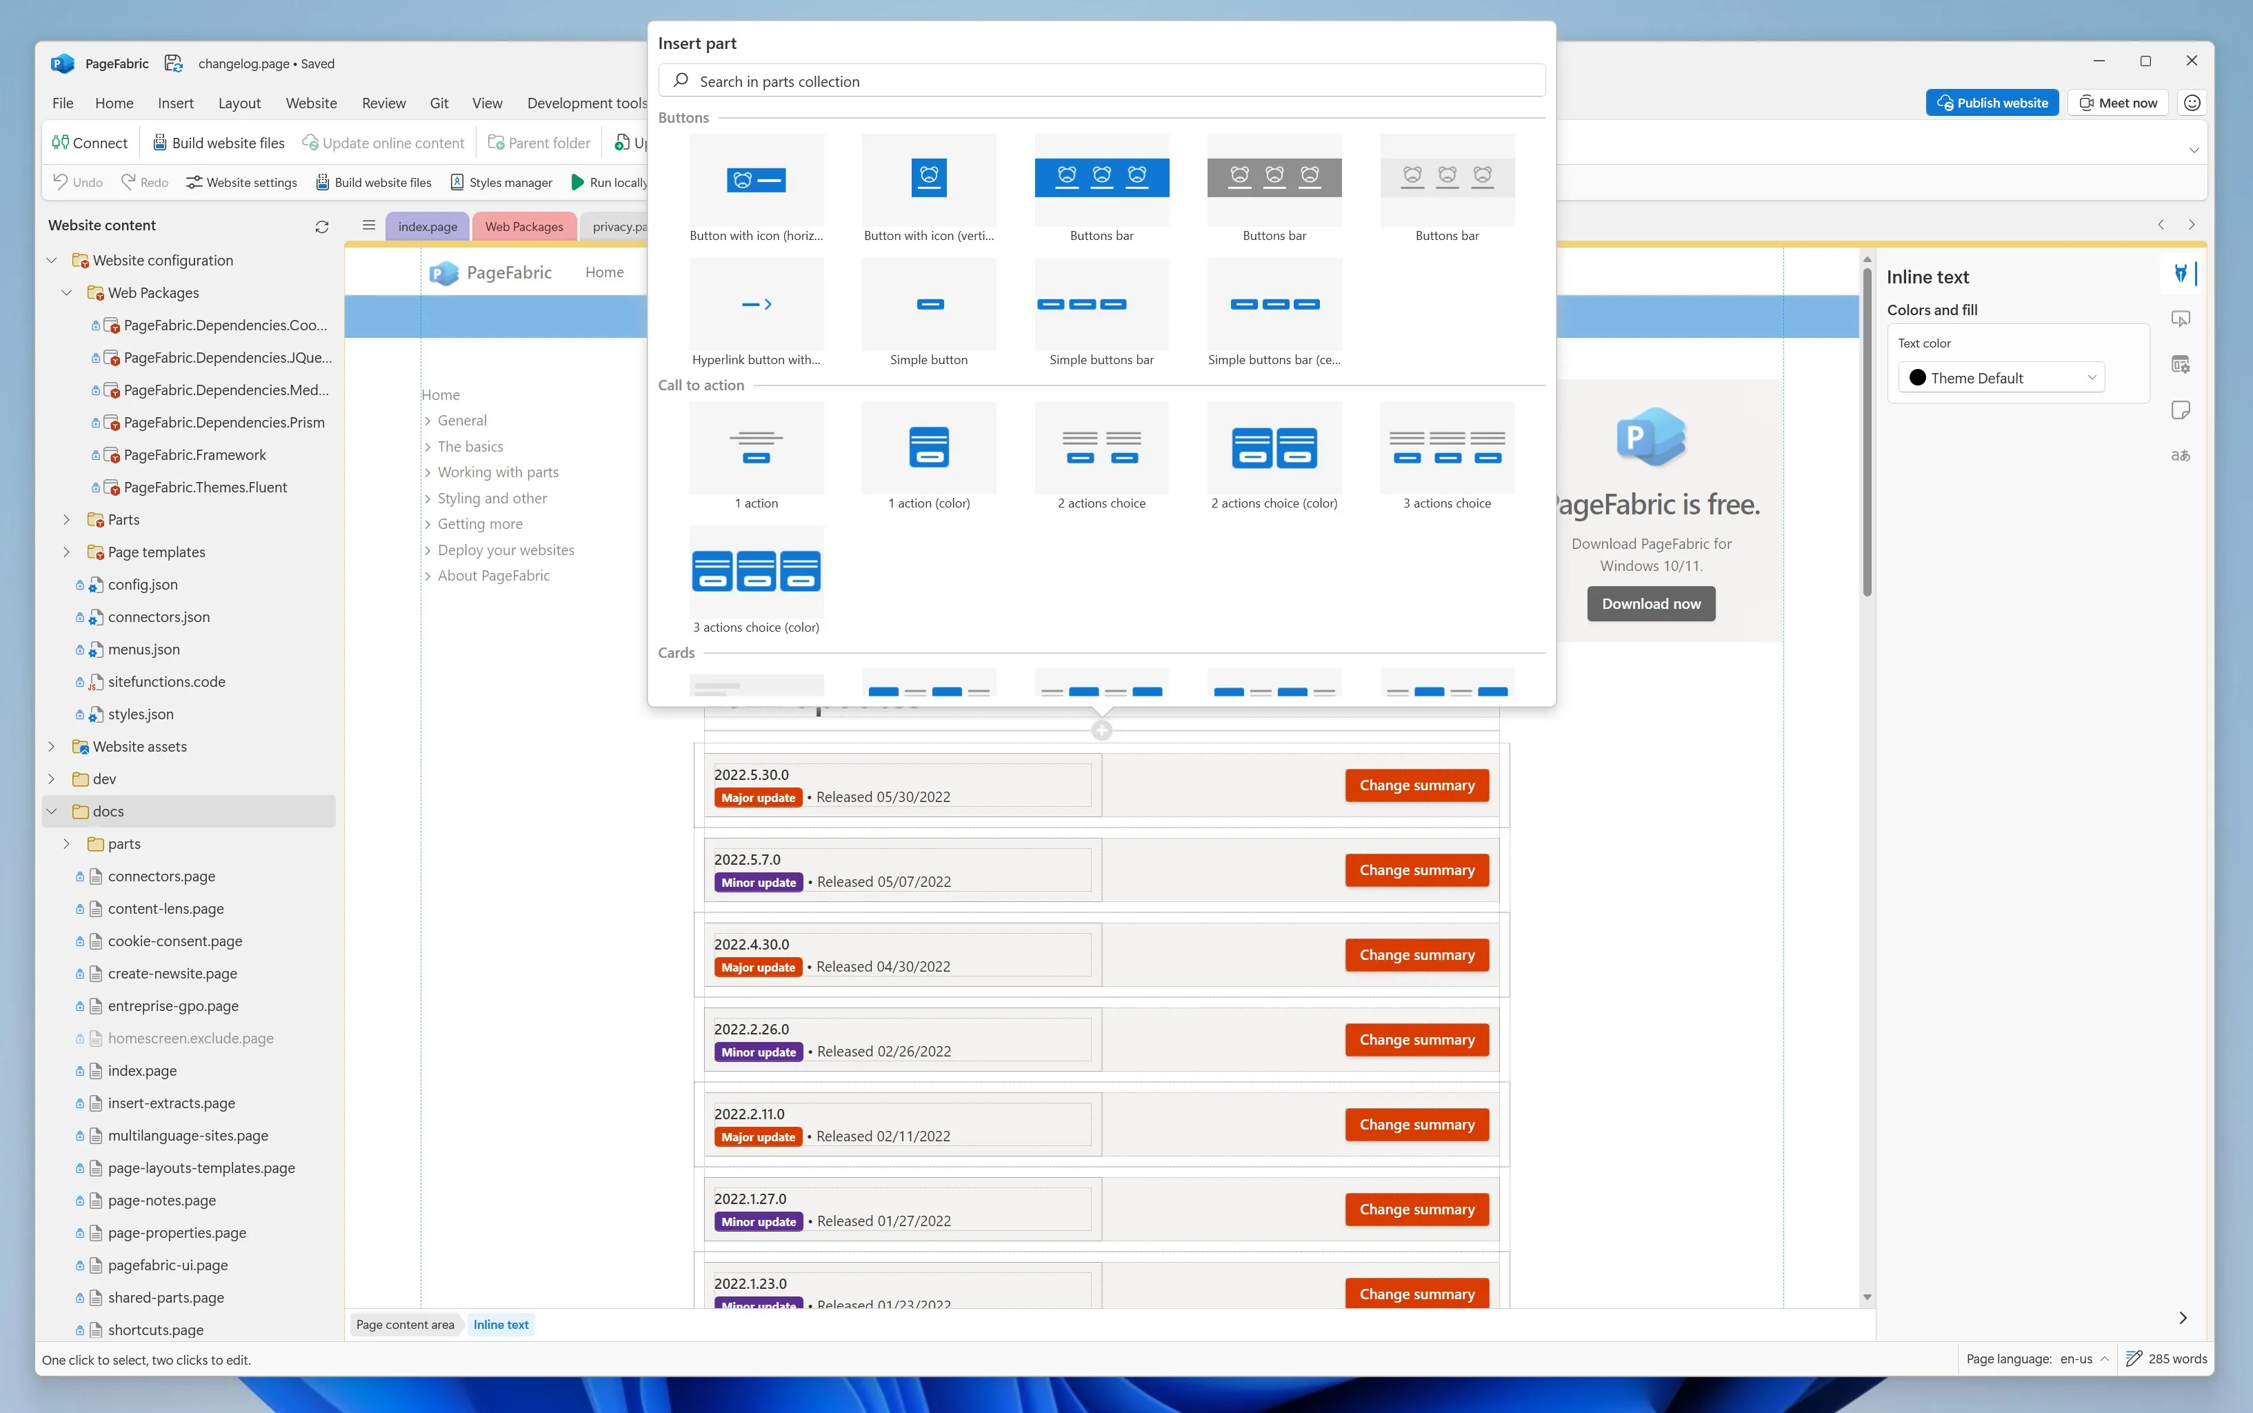
Task: Collapse the Web Packages folder
Action: click(66, 292)
